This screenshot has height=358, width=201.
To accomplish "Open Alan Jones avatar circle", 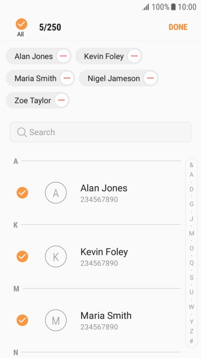I will click(x=56, y=193).
